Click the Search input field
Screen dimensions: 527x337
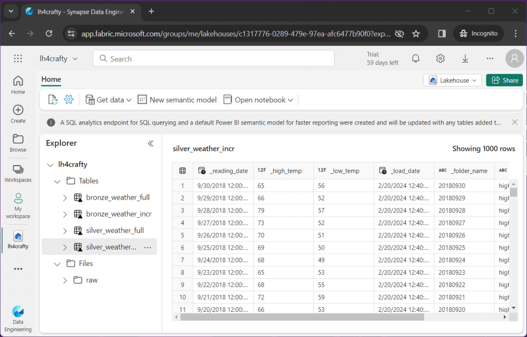point(213,58)
